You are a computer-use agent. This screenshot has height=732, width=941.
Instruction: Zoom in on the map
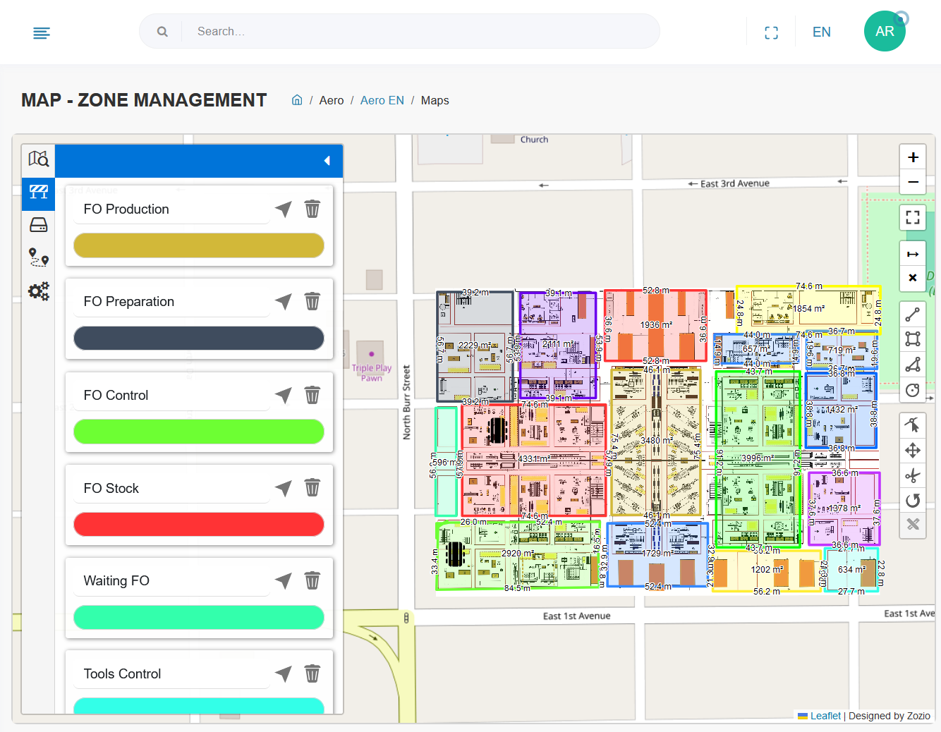pyautogui.click(x=913, y=157)
